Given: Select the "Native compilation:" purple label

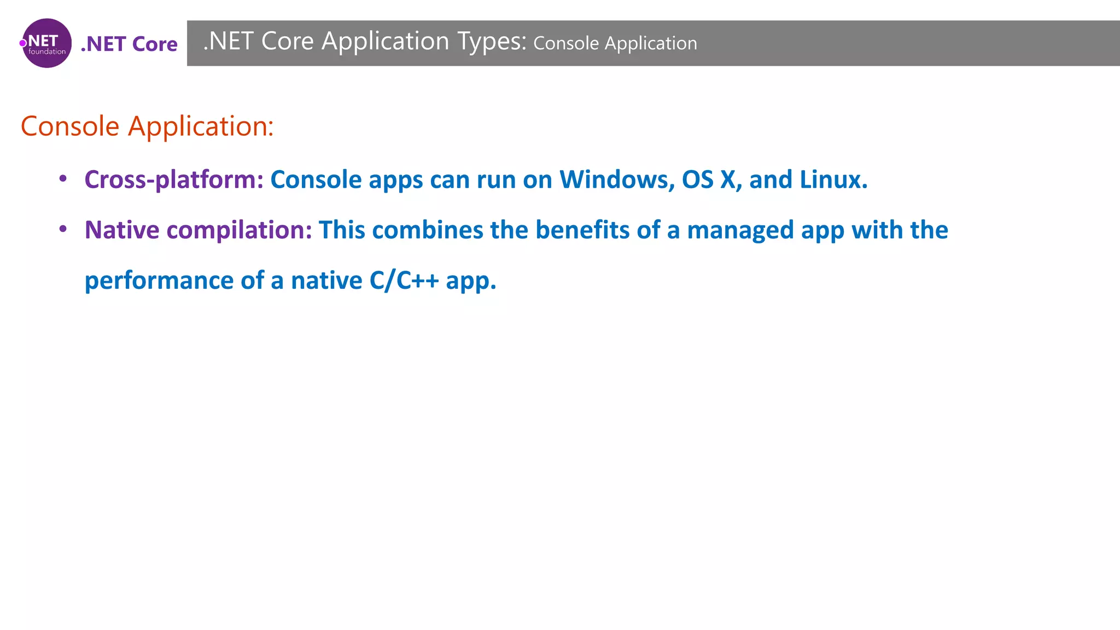Looking at the screenshot, I should point(198,230).
